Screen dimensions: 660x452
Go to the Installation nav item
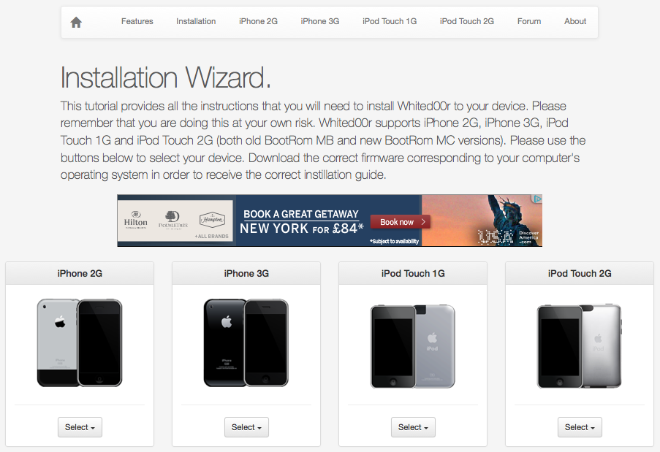point(196,21)
